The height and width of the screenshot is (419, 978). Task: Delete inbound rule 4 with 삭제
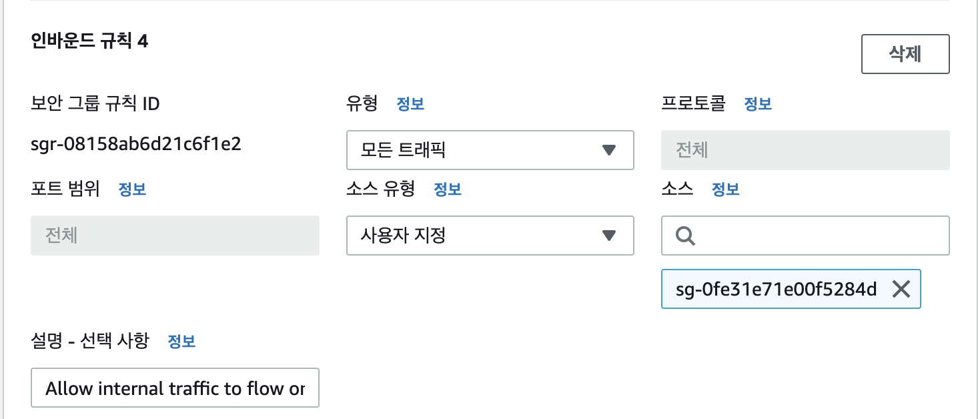905,54
